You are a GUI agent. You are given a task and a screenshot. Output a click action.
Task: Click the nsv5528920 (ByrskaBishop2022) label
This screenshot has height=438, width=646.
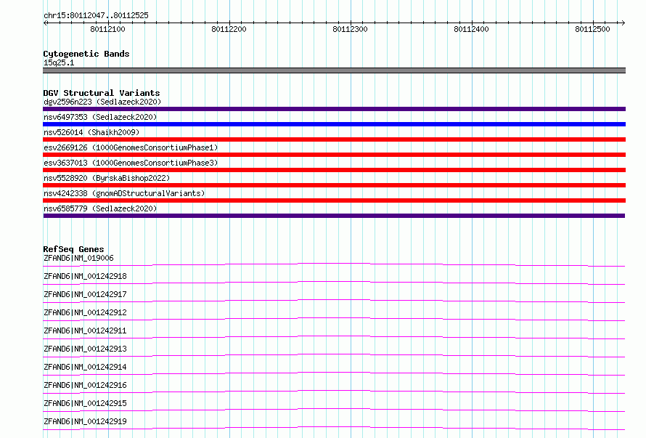pyautogui.click(x=107, y=178)
